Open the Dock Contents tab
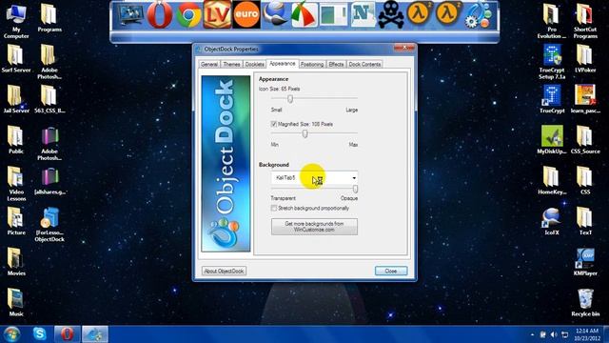 (364, 64)
